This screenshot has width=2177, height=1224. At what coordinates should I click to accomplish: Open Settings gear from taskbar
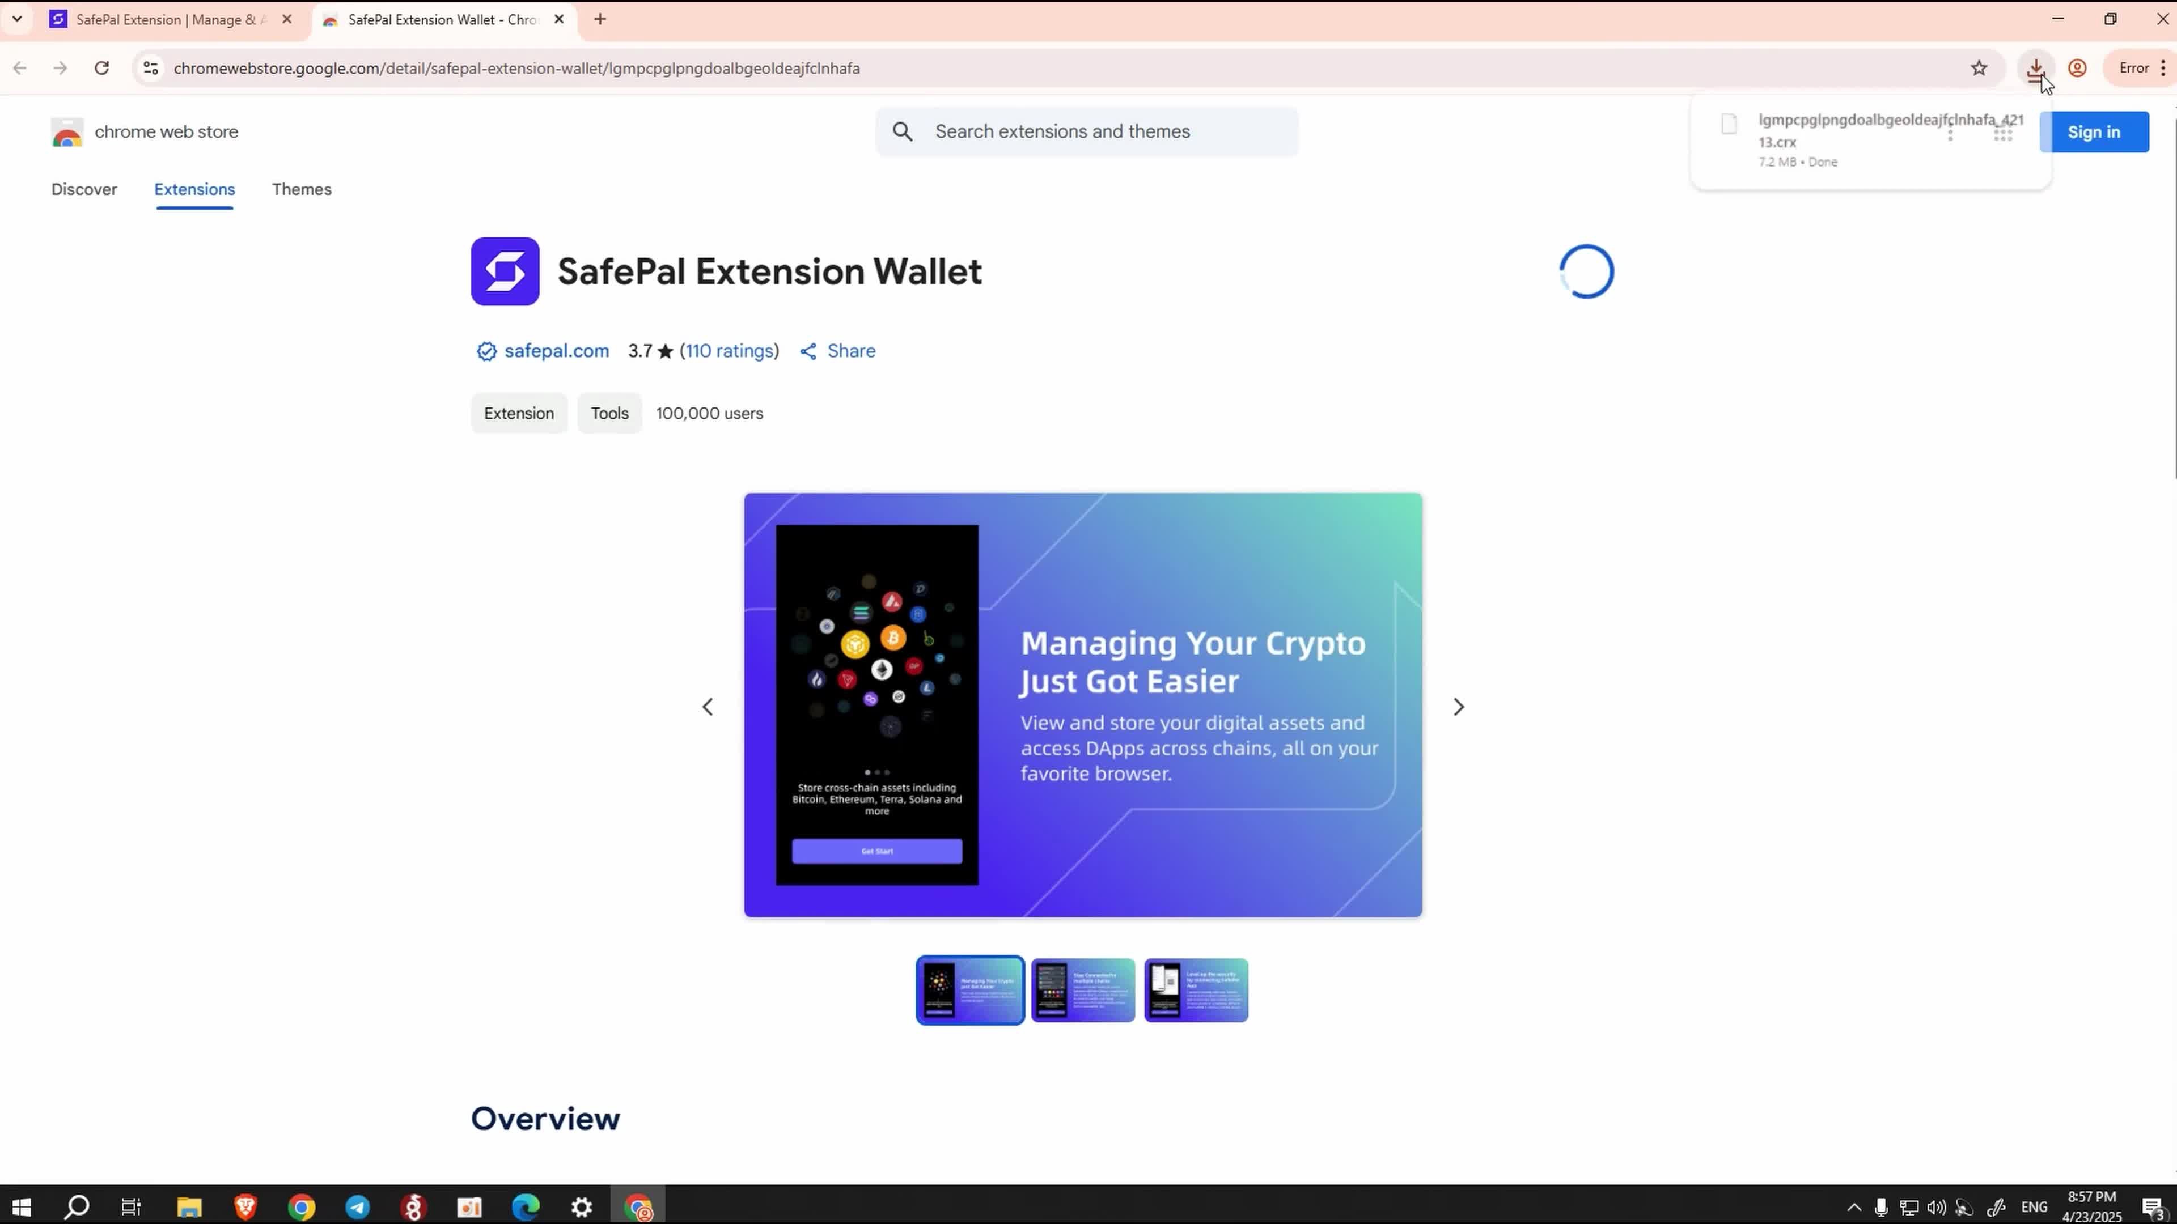(x=582, y=1206)
